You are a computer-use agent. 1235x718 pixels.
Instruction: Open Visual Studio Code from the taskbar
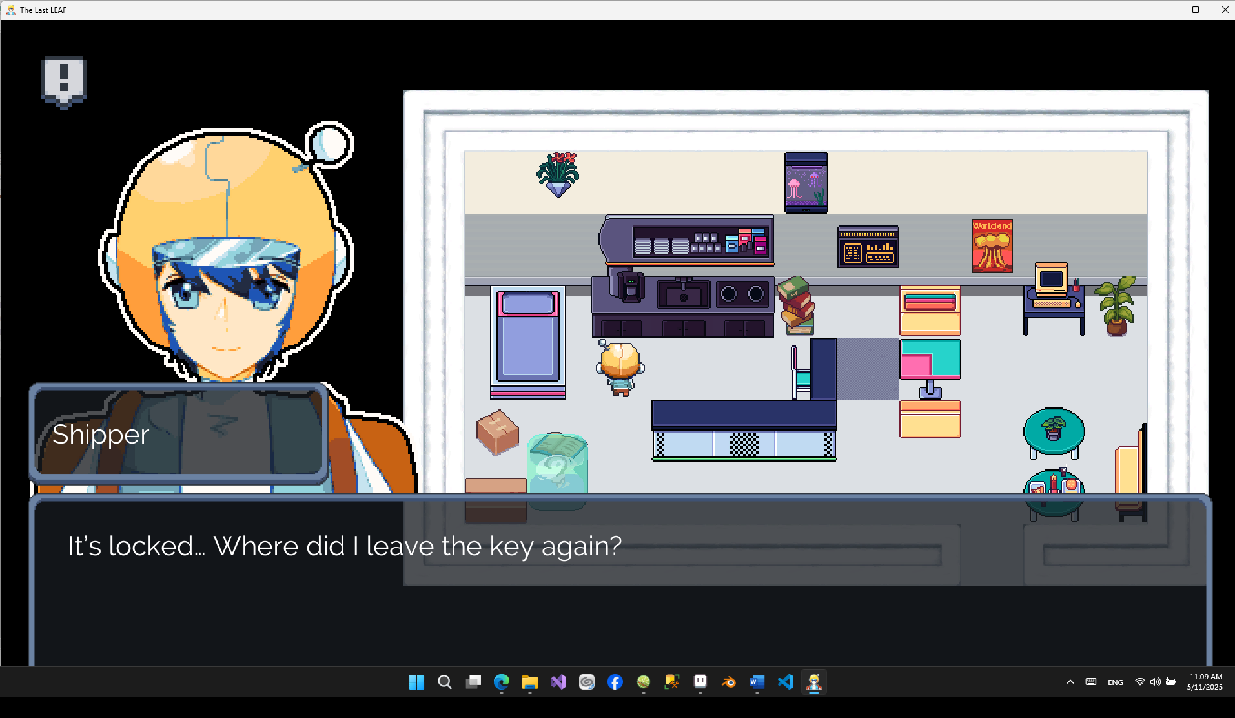tap(786, 682)
